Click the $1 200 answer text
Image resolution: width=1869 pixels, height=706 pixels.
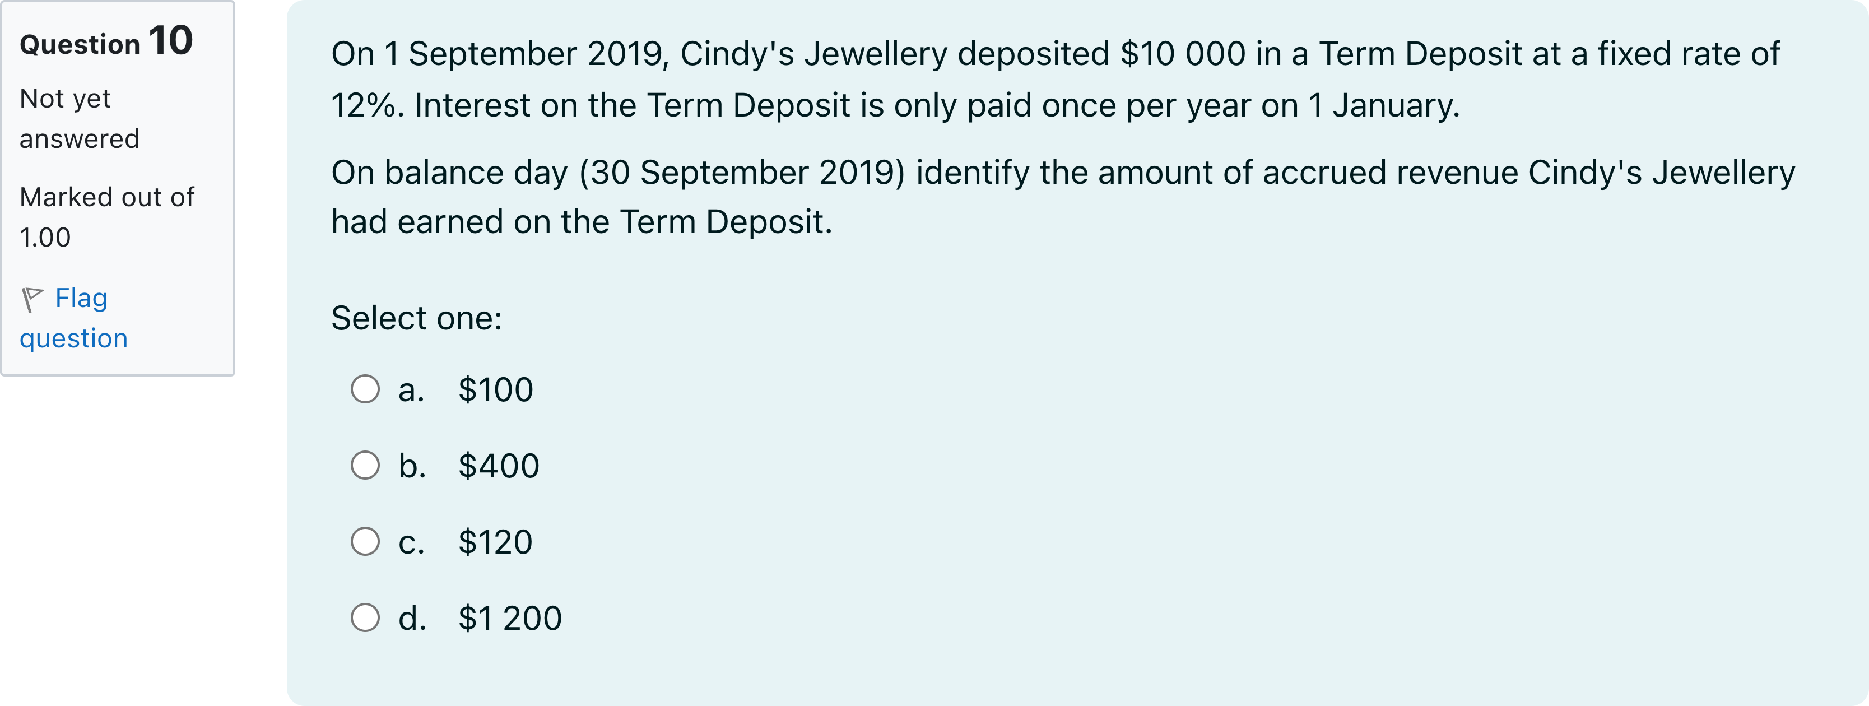pos(510,618)
